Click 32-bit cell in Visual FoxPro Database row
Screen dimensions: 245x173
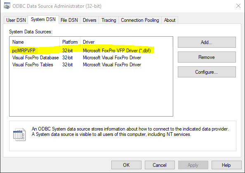[x=68, y=58]
